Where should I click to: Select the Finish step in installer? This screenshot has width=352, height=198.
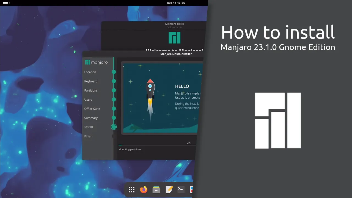click(x=88, y=136)
